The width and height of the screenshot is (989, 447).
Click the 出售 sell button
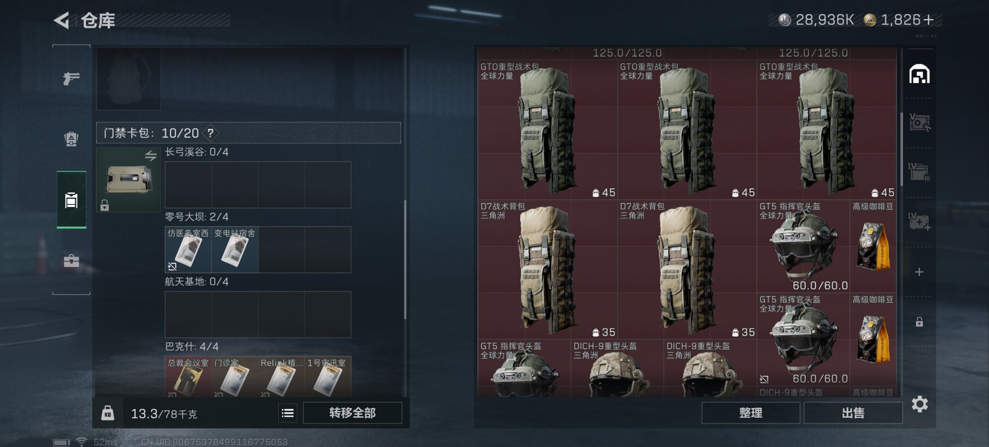click(x=853, y=413)
